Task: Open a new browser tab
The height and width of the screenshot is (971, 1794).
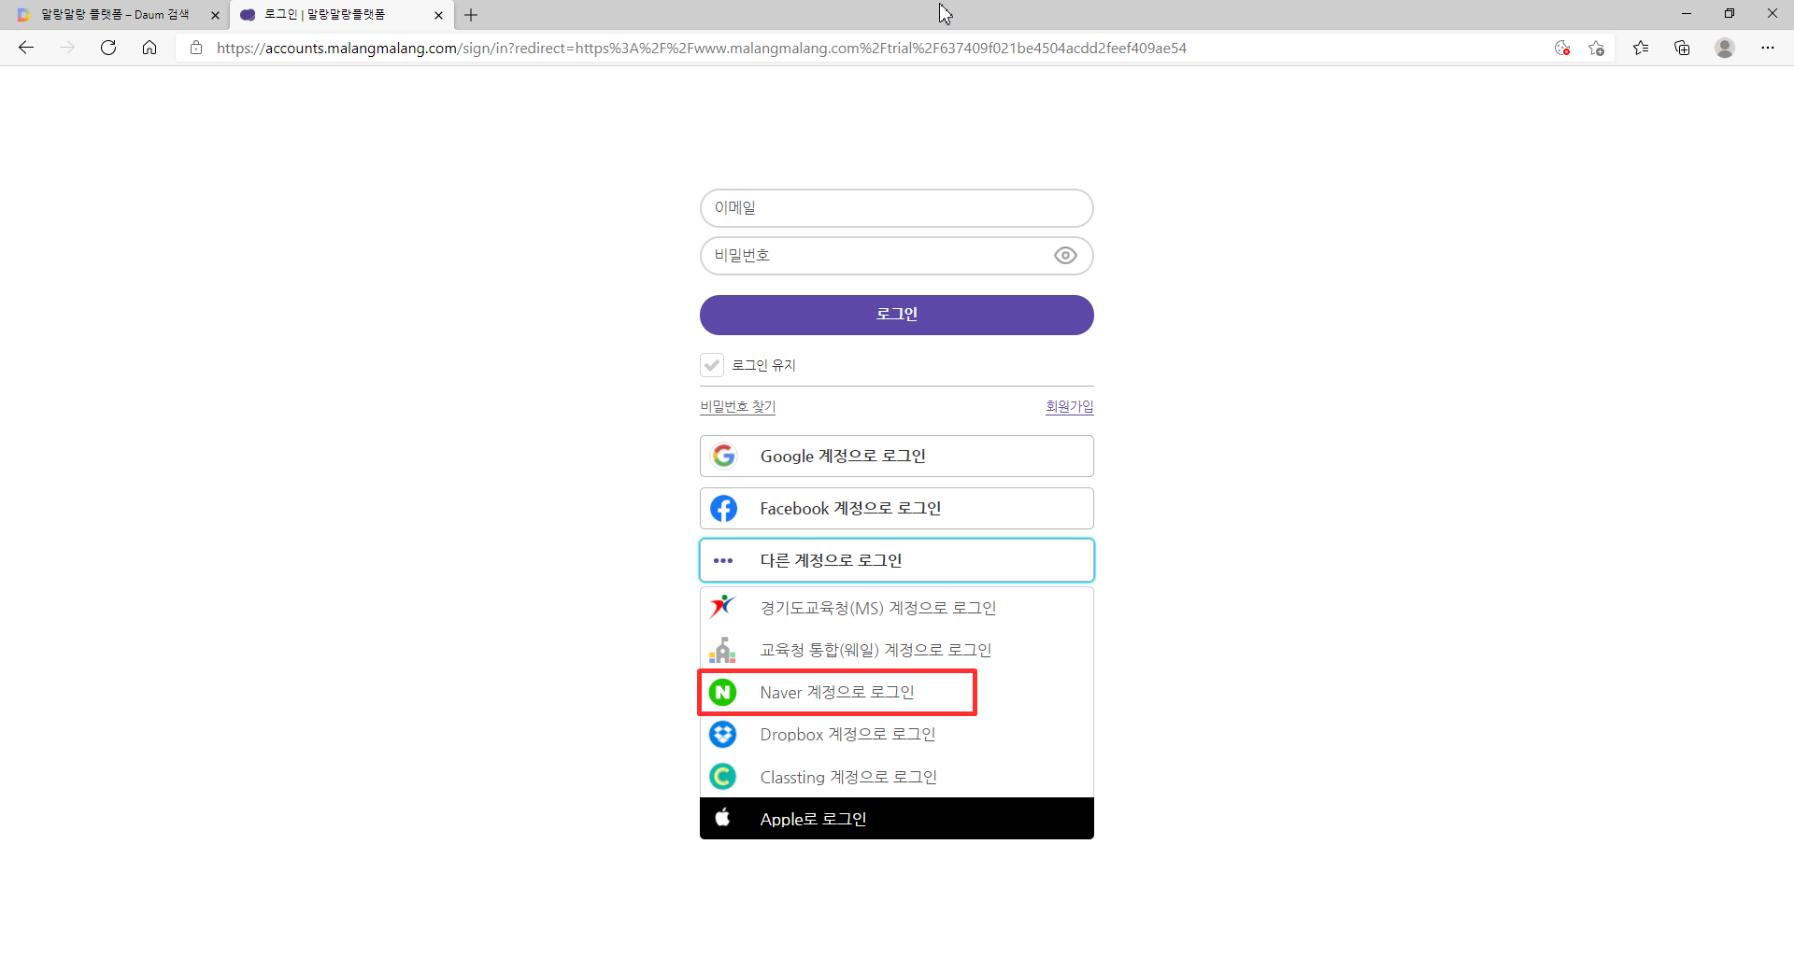Action: coord(471,15)
